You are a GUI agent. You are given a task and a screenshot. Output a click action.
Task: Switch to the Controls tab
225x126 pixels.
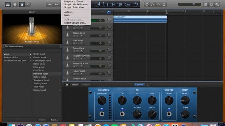tap(139, 85)
